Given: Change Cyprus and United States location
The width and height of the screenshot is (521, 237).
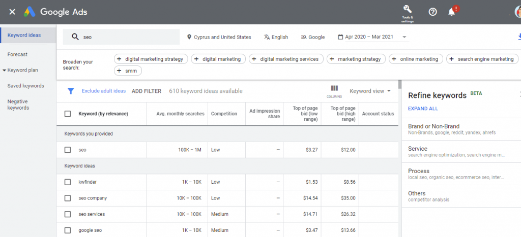Looking at the screenshot, I should click(x=219, y=37).
